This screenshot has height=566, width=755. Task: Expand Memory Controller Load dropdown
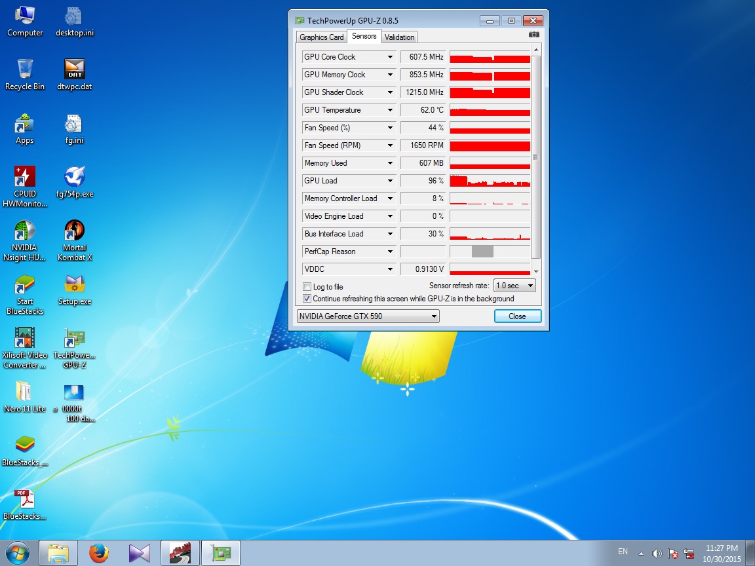click(x=390, y=198)
